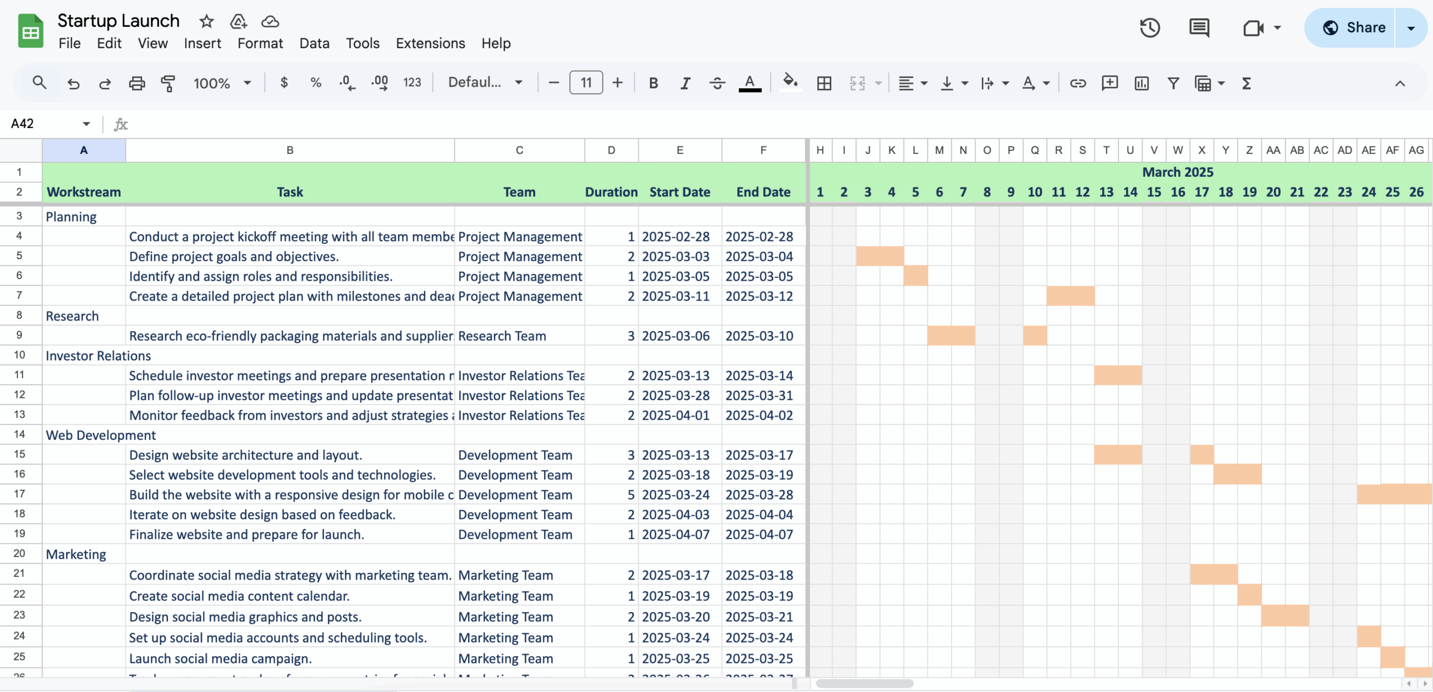Create a filter
The height and width of the screenshot is (692, 1433).
1173,83
